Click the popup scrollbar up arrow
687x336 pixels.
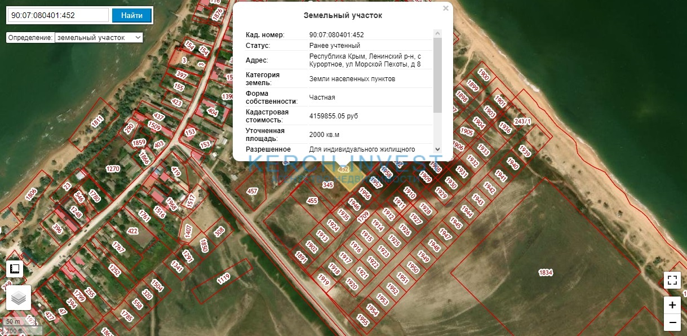click(x=437, y=33)
